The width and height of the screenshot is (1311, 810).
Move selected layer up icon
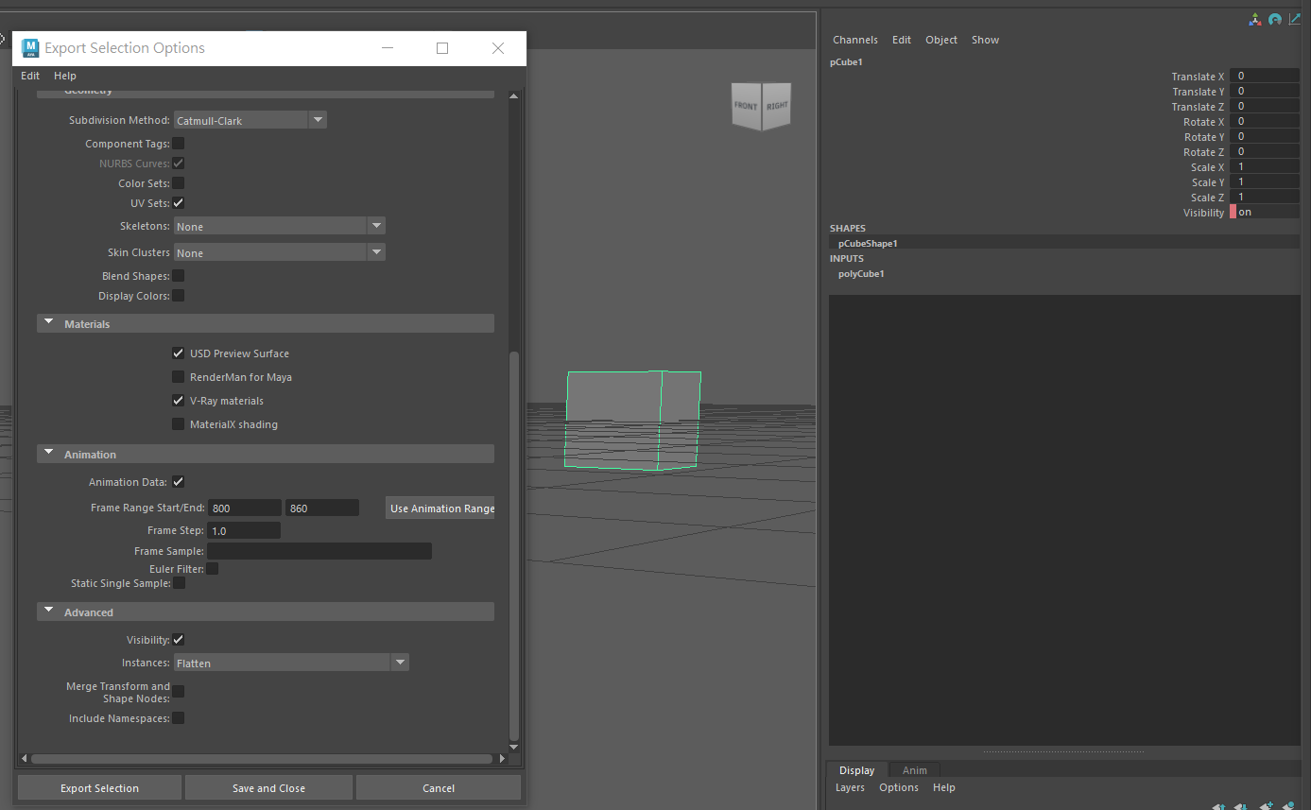[1218, 806]
